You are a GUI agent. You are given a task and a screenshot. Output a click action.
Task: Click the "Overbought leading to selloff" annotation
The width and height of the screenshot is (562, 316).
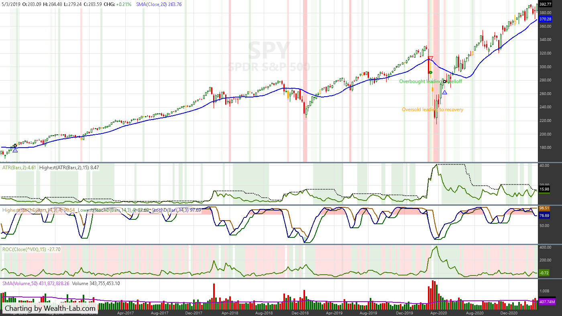[430, 81]
